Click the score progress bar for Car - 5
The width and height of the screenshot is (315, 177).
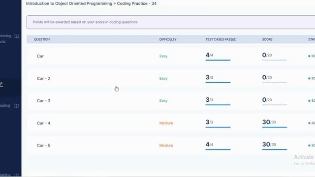[275, 149]
